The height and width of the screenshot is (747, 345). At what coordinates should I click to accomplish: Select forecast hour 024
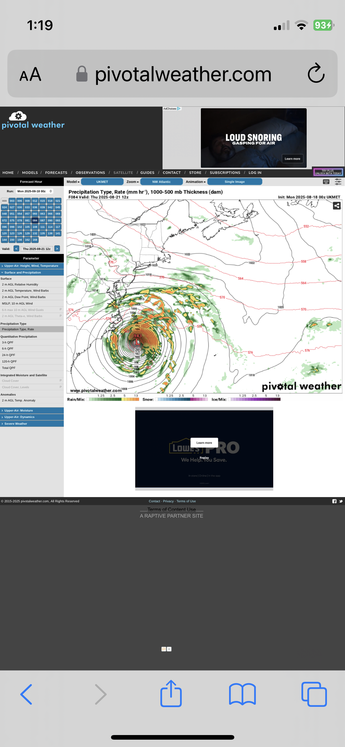coord(4,207)
